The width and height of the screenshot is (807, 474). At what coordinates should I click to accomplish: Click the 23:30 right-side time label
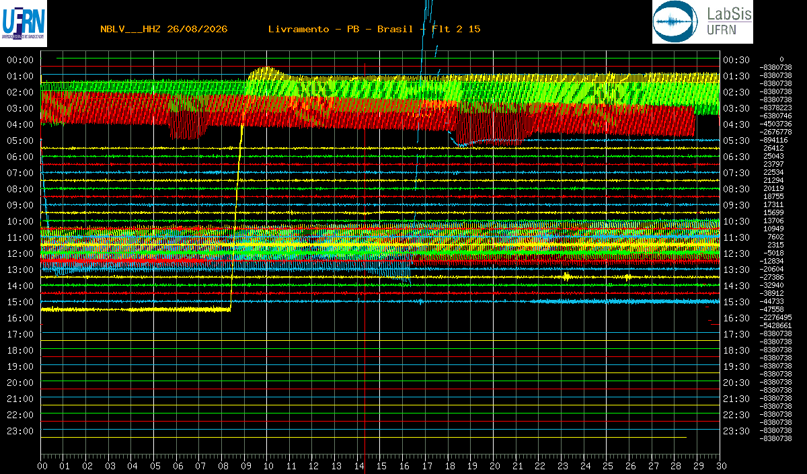click(x=736, y=431)
